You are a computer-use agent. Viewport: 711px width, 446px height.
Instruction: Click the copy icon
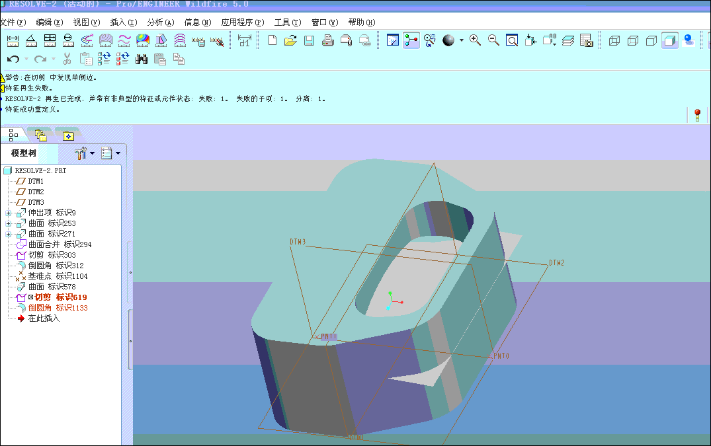coord(179,59)
